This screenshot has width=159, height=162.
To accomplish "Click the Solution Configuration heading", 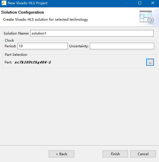I will coord(23,12).
